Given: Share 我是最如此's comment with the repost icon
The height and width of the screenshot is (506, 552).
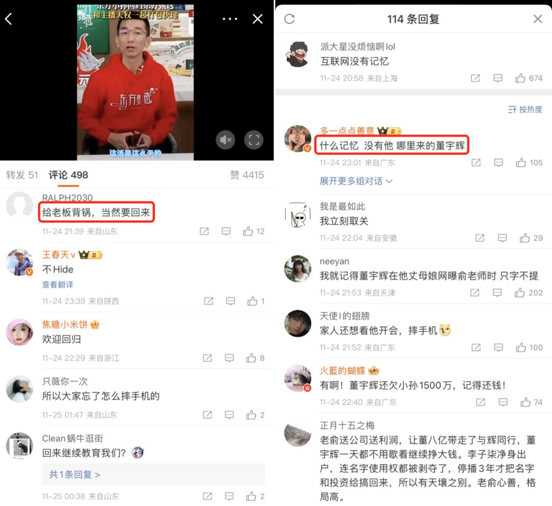Looking at the screenshot, I should point(480,238).
